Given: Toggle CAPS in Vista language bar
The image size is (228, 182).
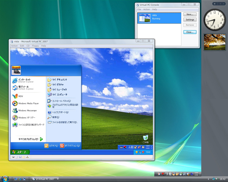Looking at the screenshot, I should click(x=196, y=173).
